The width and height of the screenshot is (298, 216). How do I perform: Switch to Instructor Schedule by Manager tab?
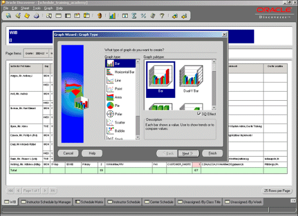tap(46, 202)
